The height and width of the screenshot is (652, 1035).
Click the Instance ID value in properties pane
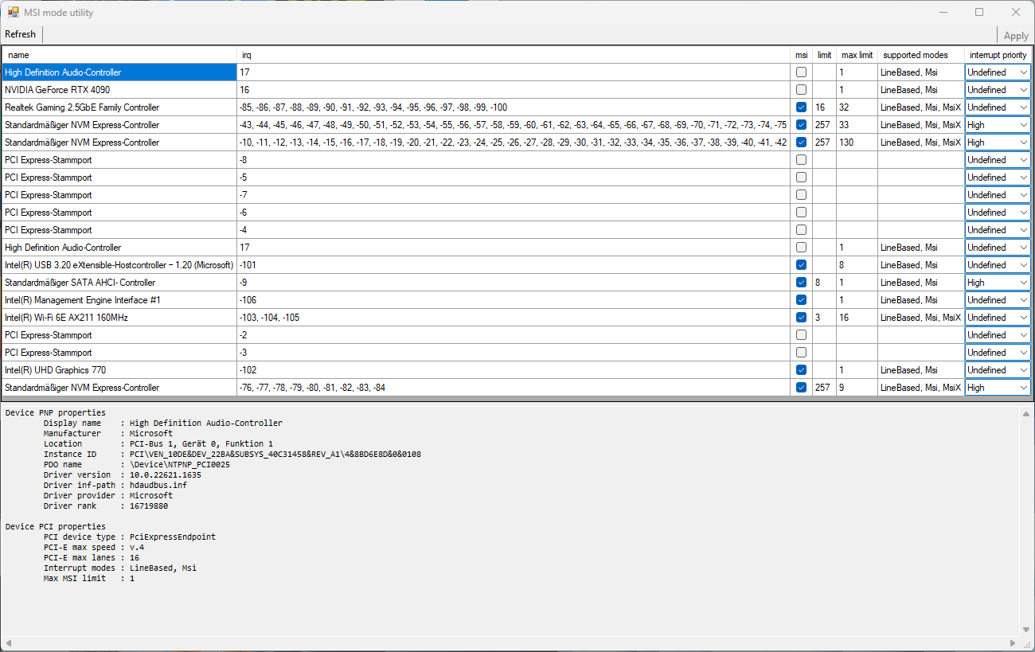pos(275,454)
